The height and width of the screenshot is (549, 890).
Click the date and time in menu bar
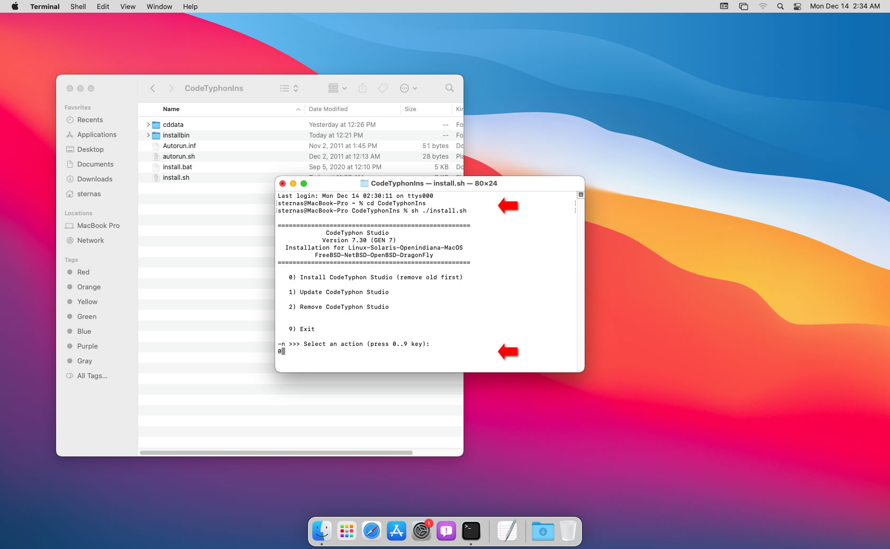(x=845, y=6)
